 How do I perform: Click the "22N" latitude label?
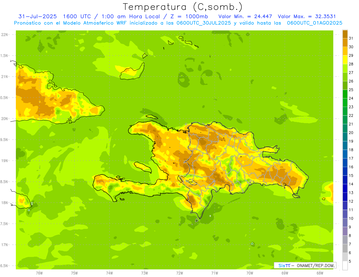tap(4, 35)
